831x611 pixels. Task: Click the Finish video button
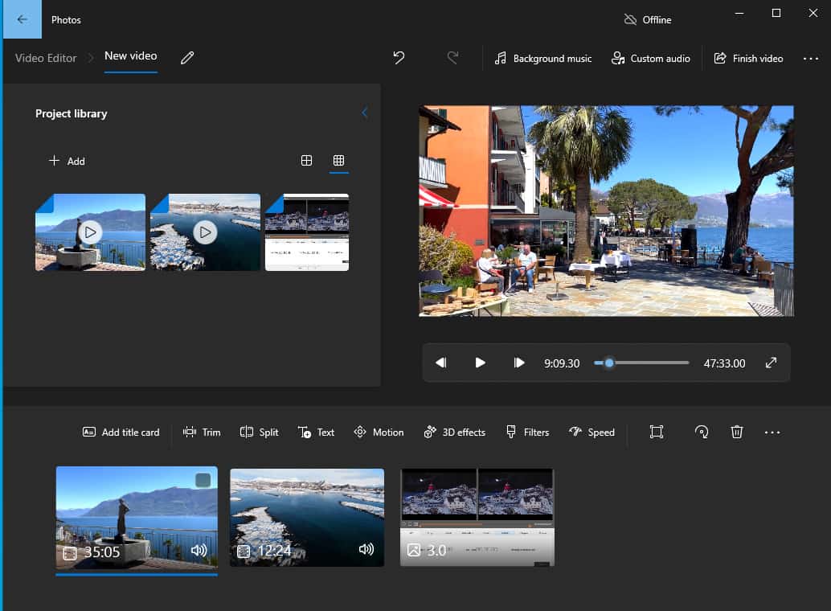tap(748, 59)
